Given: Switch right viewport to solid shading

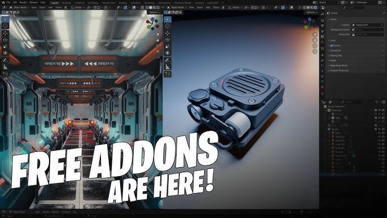Looking at the screenshot, I should pyautogui.click(x=309, y=7).
